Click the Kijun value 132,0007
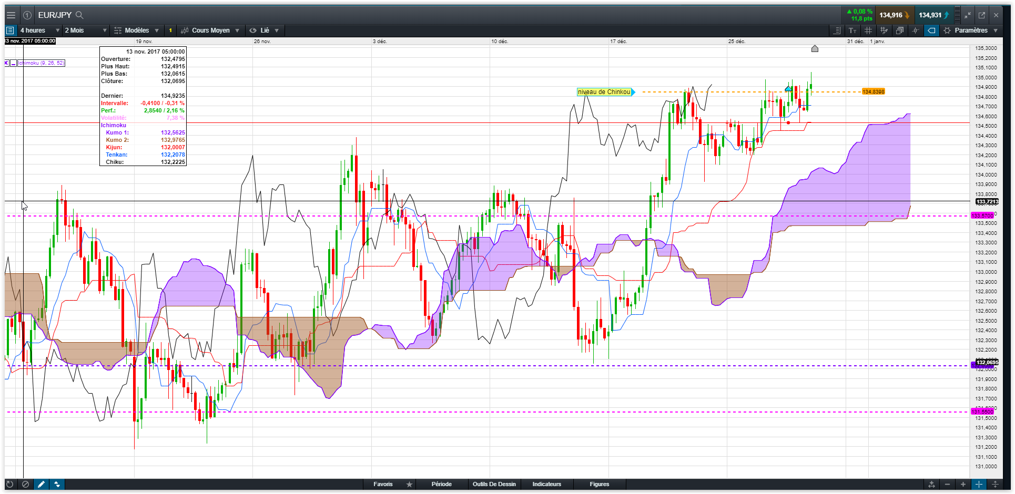The height and width of the screenshot is (494, 1015). (173, 147)
